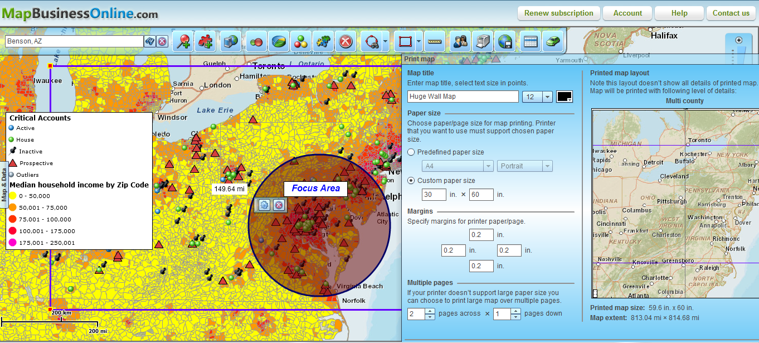759x343 pixels.
Task: Decrease pages down stepper value
Action: (x=515, y=317)
